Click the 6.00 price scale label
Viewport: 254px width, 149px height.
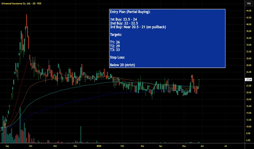tap(249, 140)
